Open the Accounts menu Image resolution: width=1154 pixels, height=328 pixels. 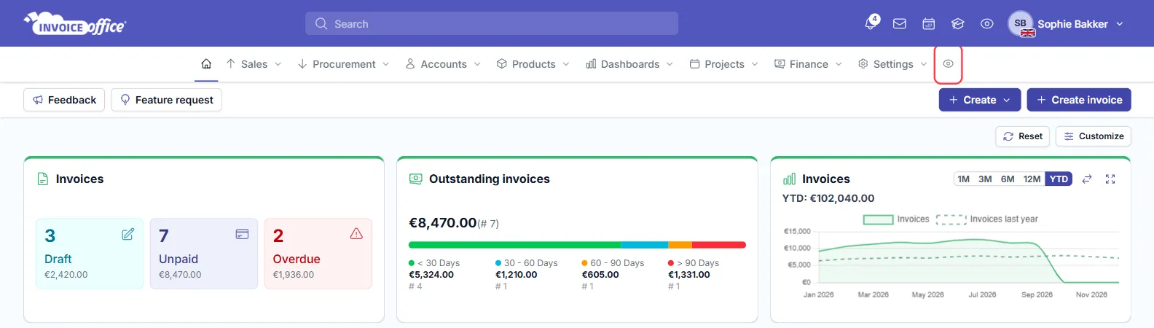coord(443,64)
